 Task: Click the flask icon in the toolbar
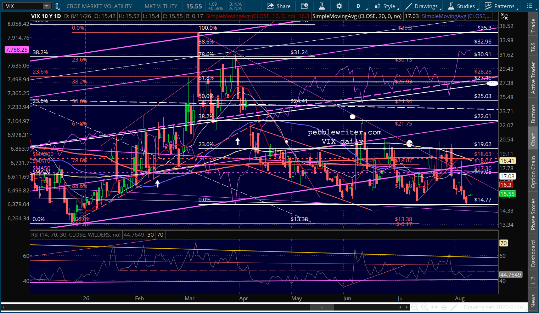[x=322, y=6]
